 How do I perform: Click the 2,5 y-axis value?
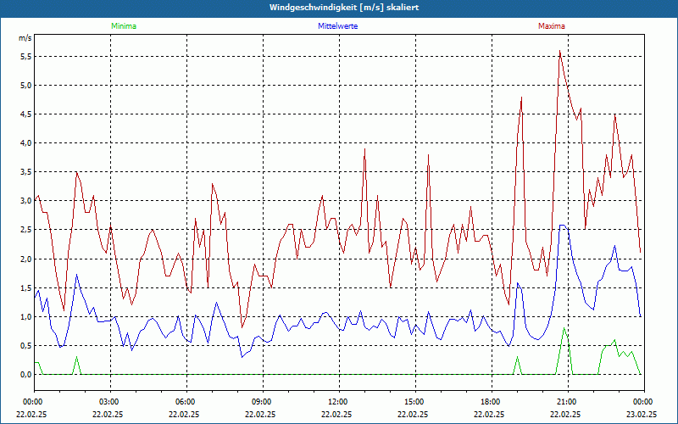[26, 230]
